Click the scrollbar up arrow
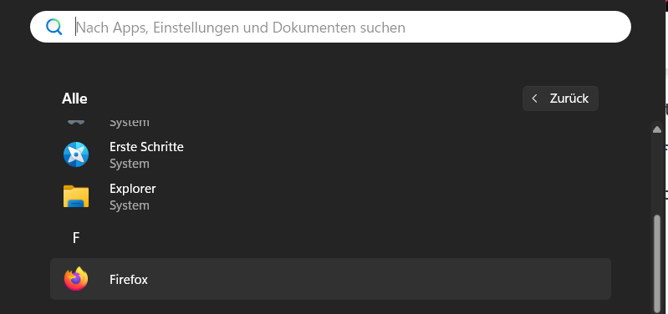The height and width of the screenshot is (314, 668). (x=657, y=129)
